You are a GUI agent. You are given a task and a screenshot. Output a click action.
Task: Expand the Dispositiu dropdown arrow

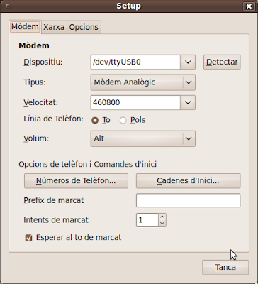(188, 62)
